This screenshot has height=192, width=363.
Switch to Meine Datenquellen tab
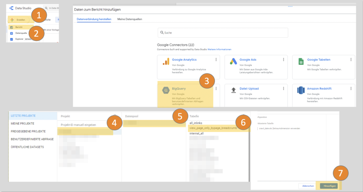(130, 19)
